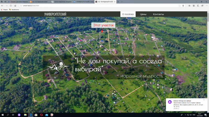Click the 'УНИВЕРСИТЕТСКИЙ' site logo text
The height and width of the screenshot is (117, 209).
(x=55, y=14)
